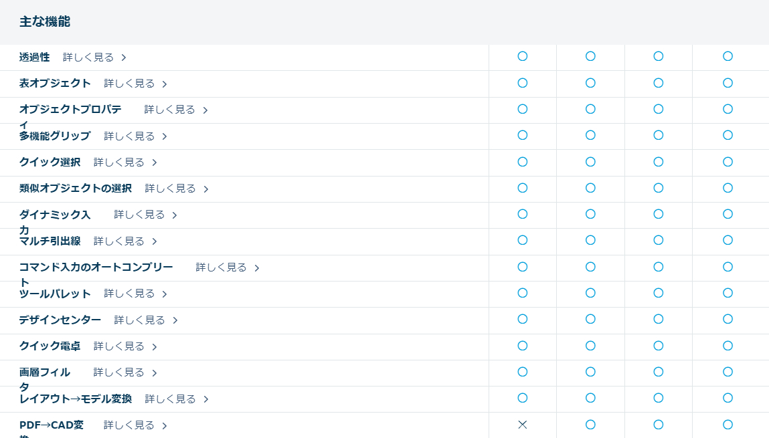
Task: Click last-column circle icon in 表オブジェクト row
Action: click(x=728, y=83)
